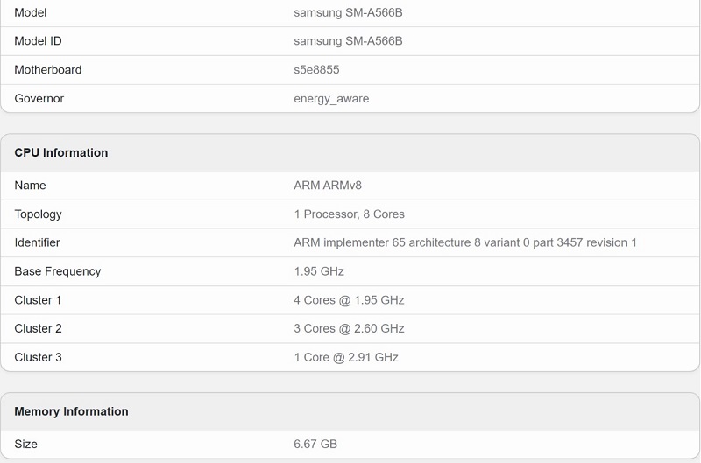Select the memory size value '6.67 GB'
701x463 pixels.
[x=315, y=445]
